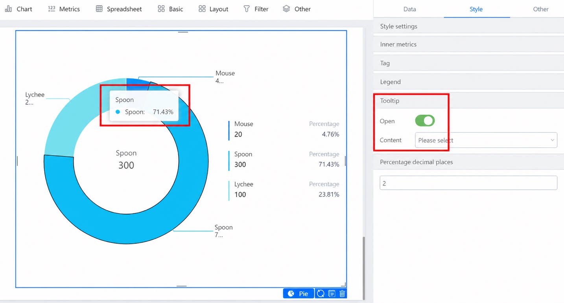The height and width of the screenshot is (303, 564).
Task: Click the Percentage decimal places input field
Action: (468, 183)
